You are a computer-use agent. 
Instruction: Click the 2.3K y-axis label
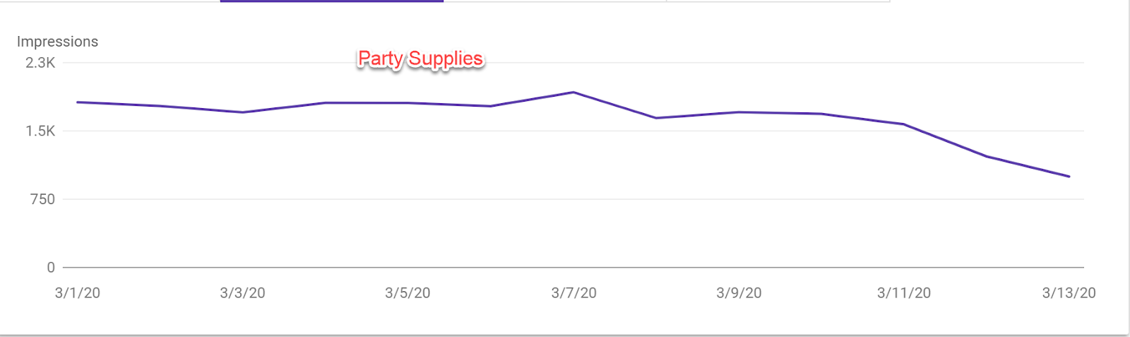tap(40, 63)
